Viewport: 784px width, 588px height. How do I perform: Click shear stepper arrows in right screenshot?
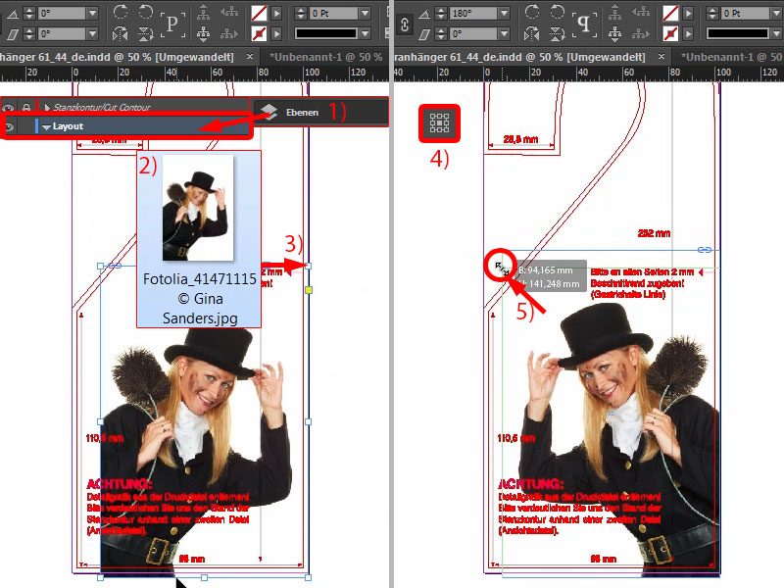(441, 33)
